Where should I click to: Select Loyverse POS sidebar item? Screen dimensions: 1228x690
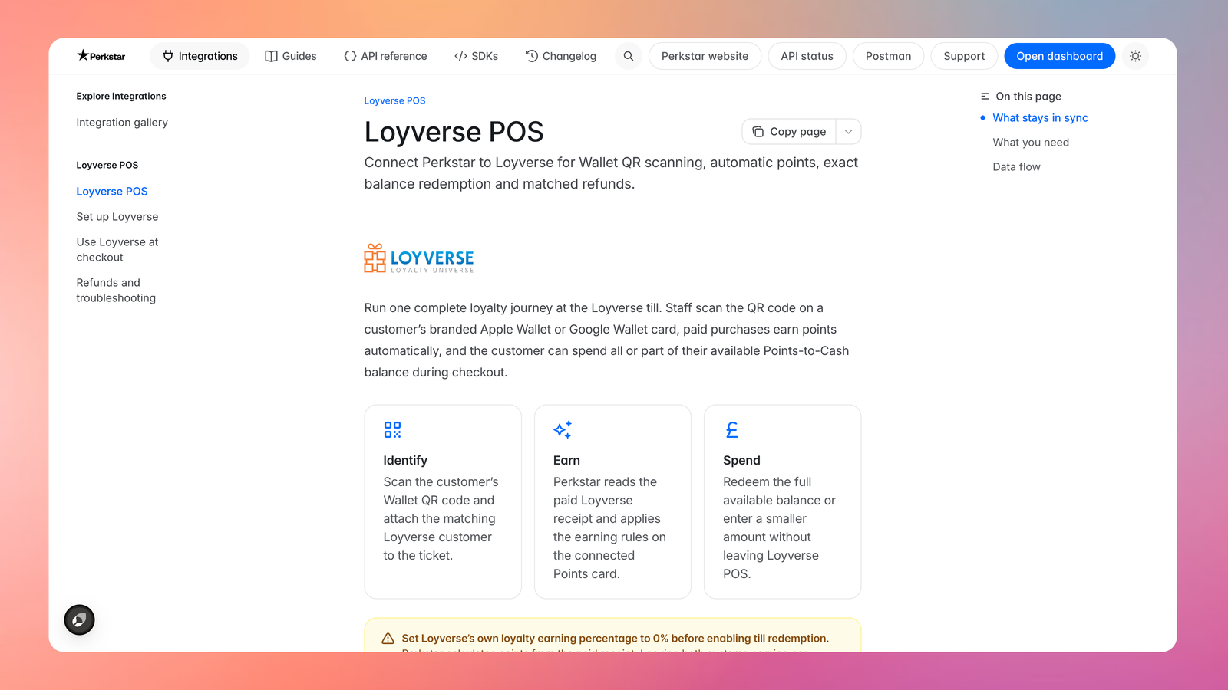112,192
